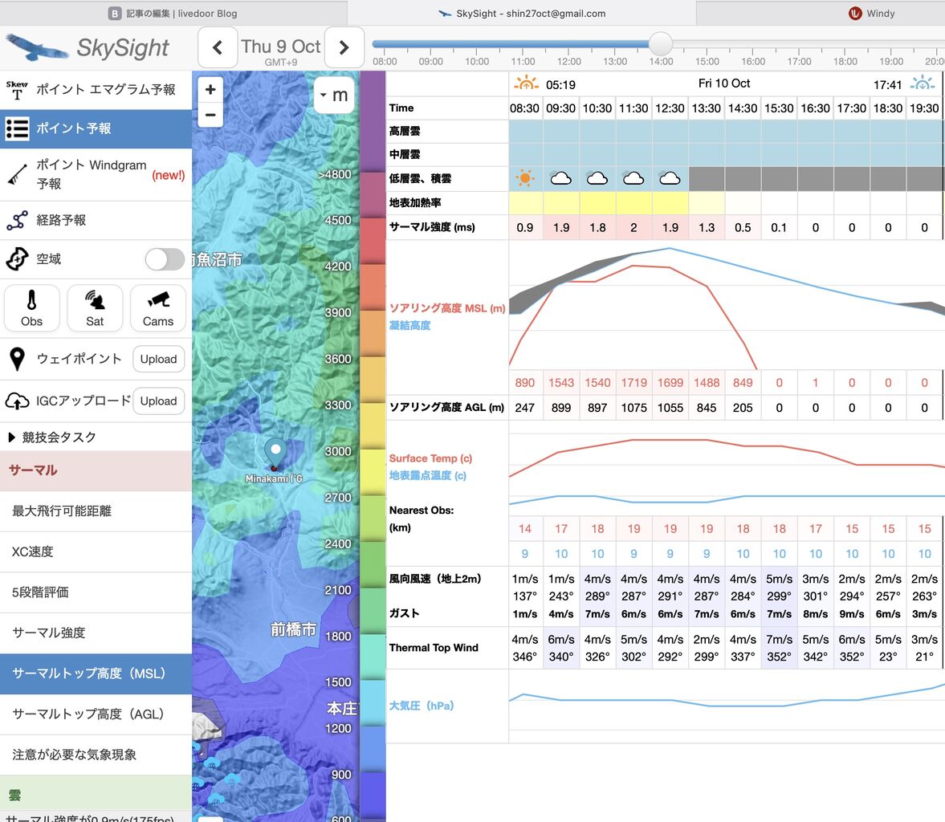Toggle the airspace switch
The height and width of the screenshot is (822, 945).
click(x=165, y=259)
